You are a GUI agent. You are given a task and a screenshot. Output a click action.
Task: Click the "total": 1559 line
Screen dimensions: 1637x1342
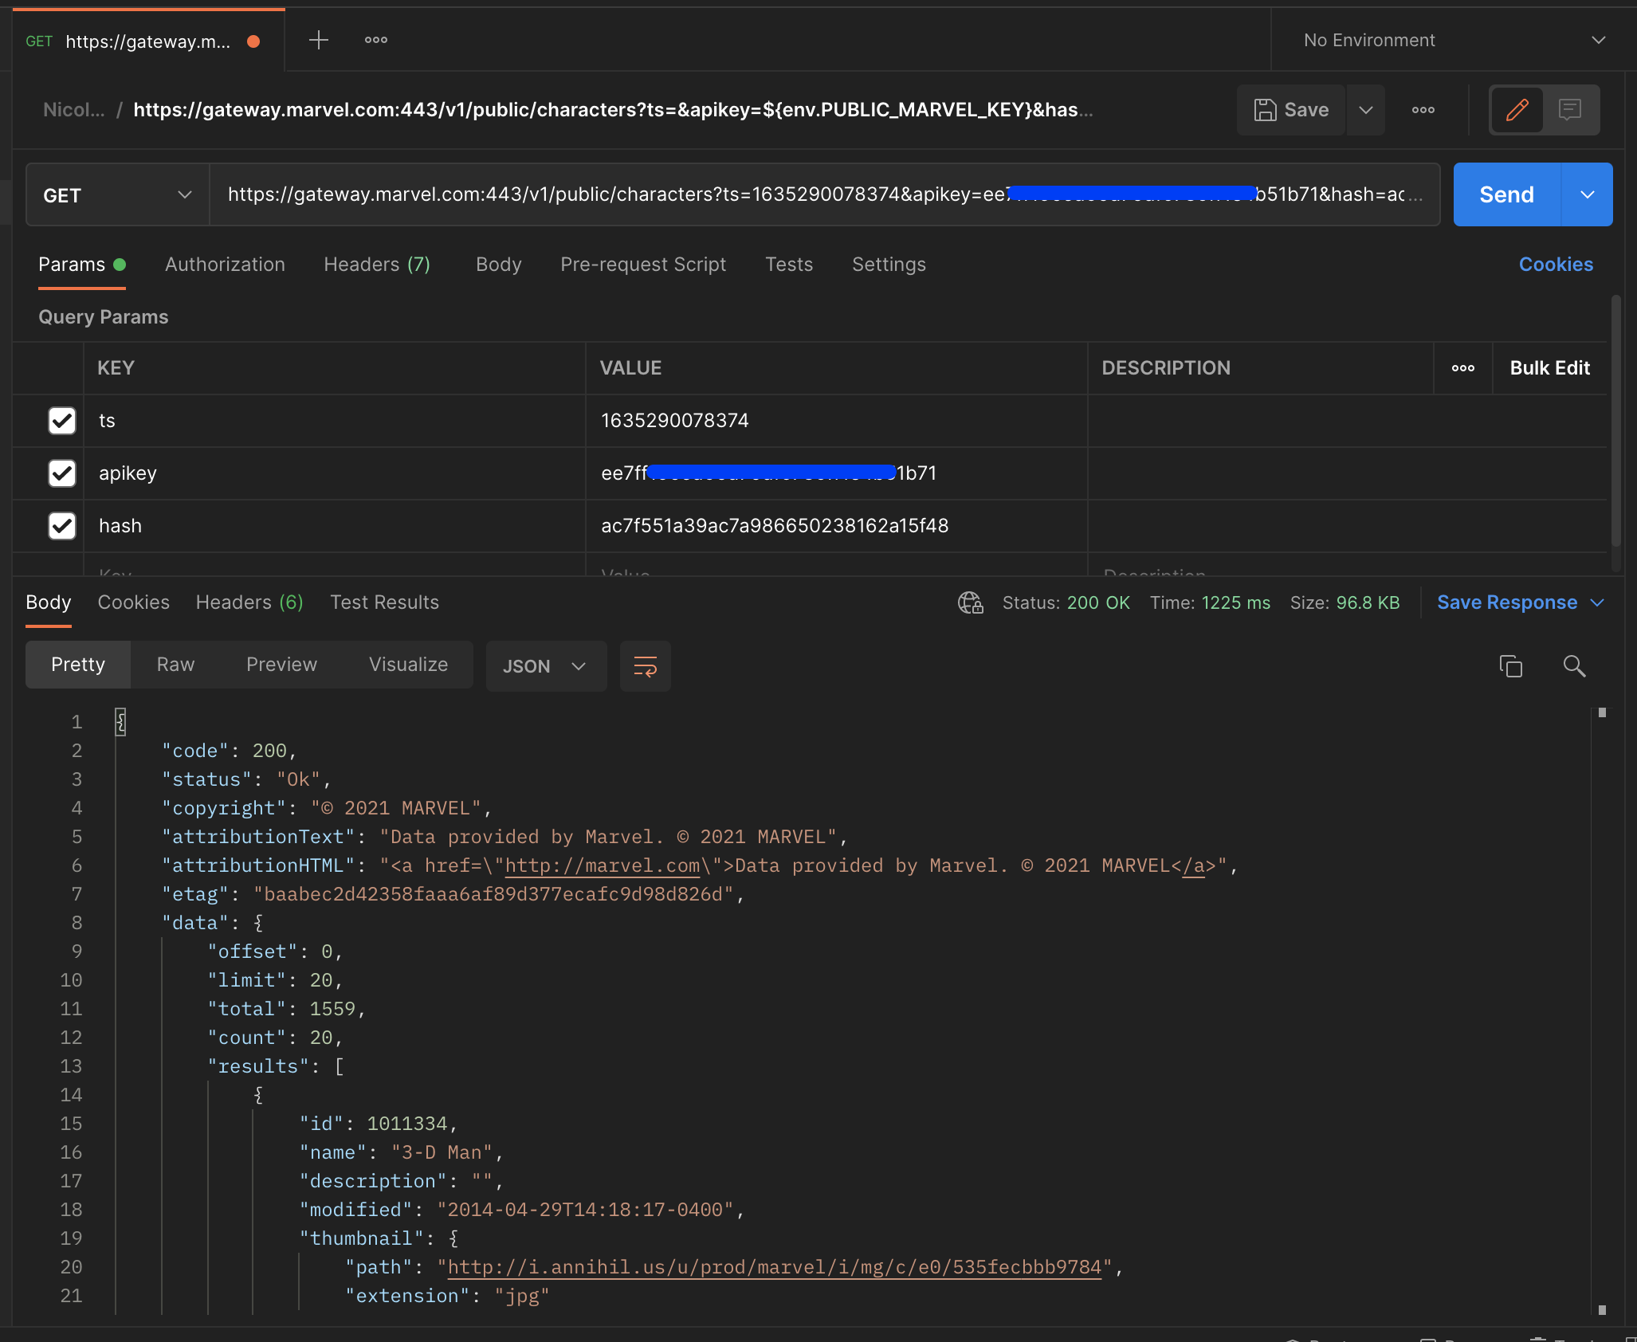click(286, 1009)
